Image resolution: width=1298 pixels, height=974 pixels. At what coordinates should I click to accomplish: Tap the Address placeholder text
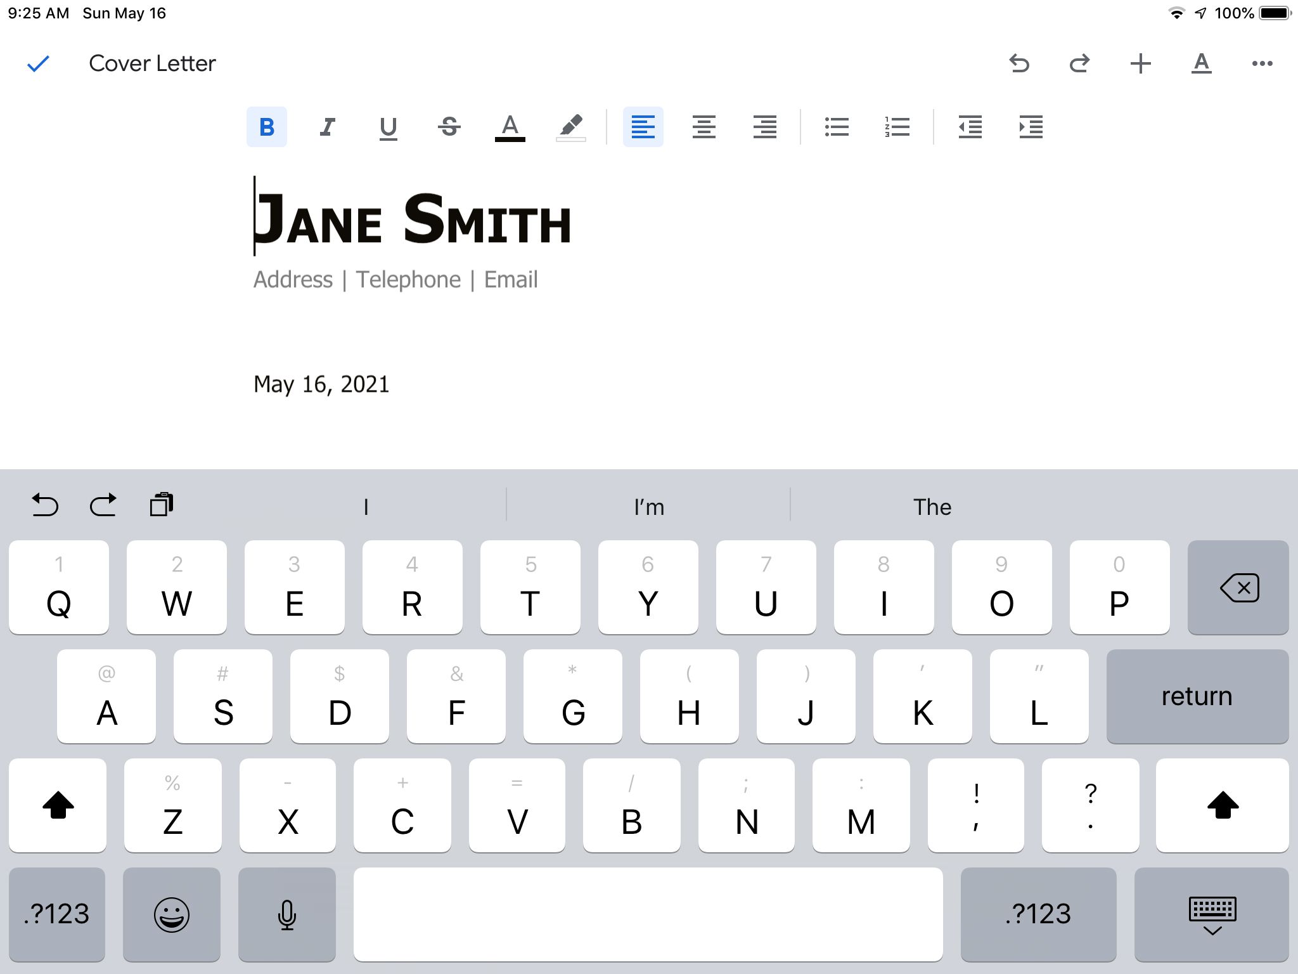[293, 280]
